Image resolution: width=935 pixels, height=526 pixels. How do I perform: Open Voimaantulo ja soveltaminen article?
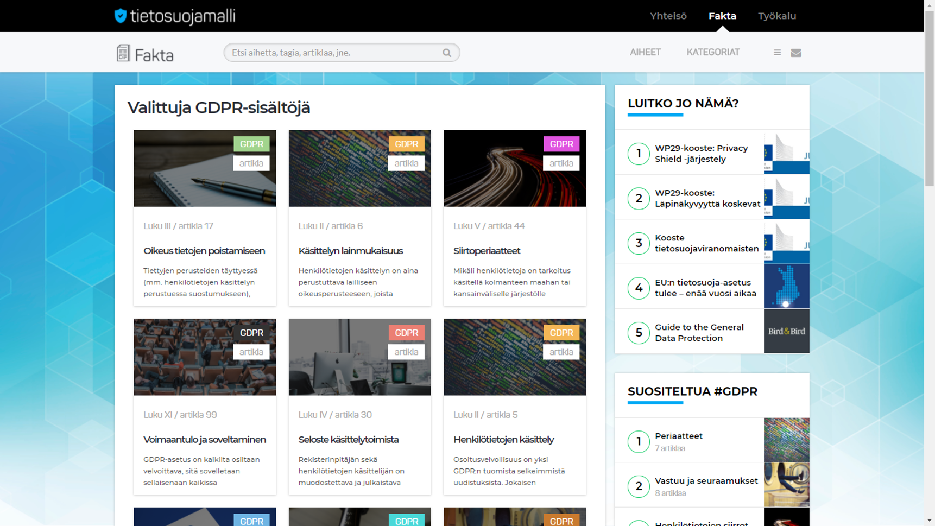coord(205,440)
